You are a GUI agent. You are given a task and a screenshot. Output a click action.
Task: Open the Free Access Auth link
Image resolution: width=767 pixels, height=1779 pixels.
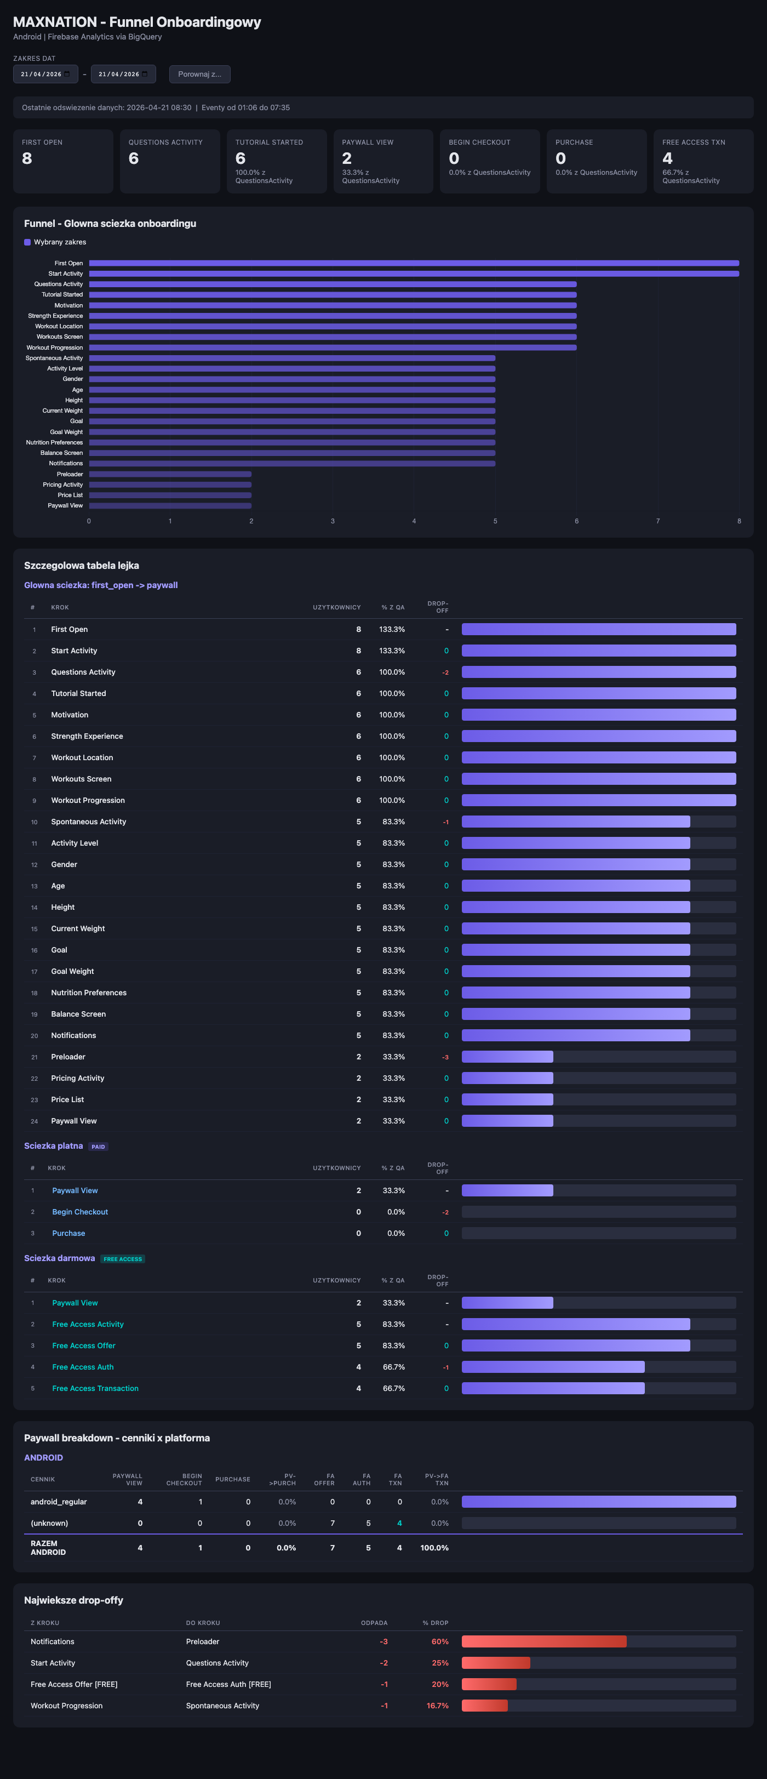(83, 1367)
